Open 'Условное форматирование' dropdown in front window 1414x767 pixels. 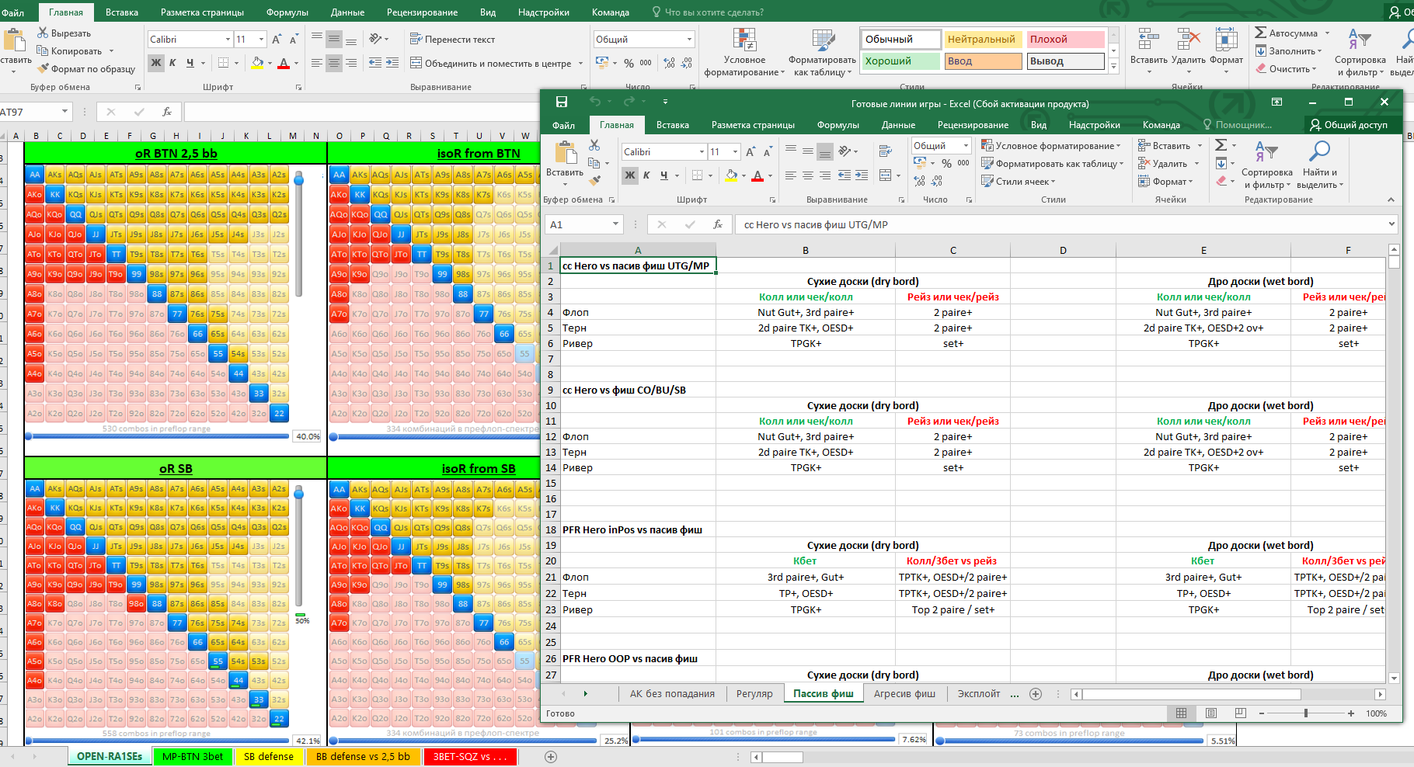(1050, 145)
